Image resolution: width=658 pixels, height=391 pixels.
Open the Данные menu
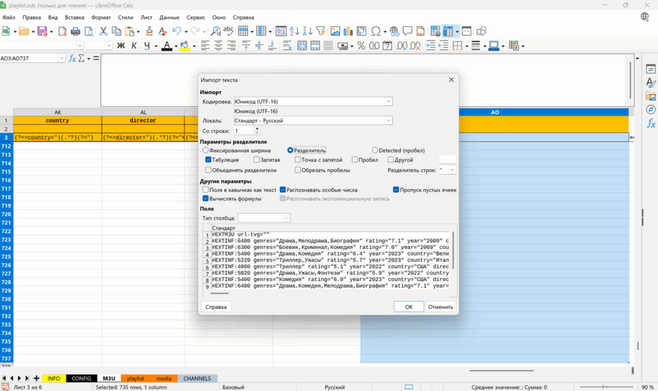(x=169, y=17)
